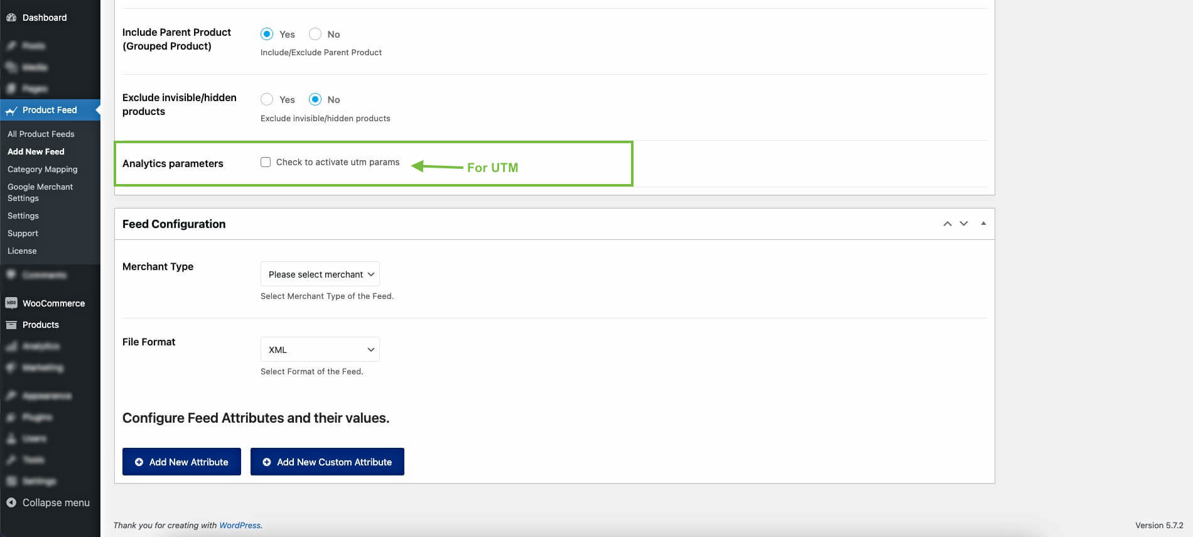1193x537 pixels.
Task: Click the Dashboard gauge icon
Action: coord(11,18)
